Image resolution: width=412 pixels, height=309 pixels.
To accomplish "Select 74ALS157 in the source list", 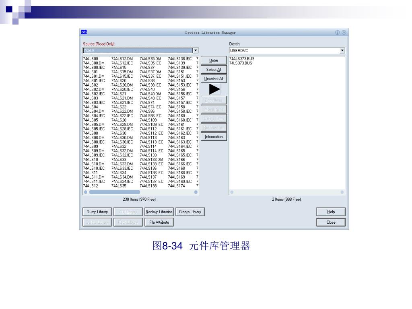I will (x=177, y=98).
